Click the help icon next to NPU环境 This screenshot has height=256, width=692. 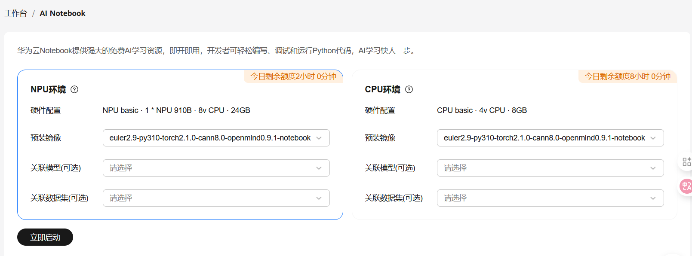click(74, 89)
